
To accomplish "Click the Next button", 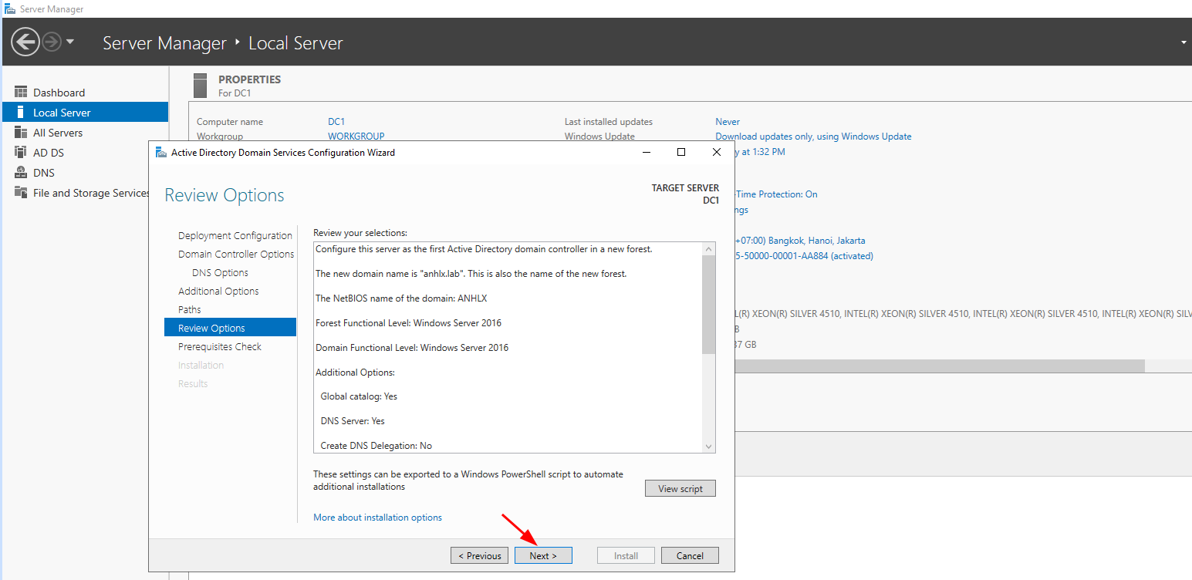I will (x=543, y=555).
